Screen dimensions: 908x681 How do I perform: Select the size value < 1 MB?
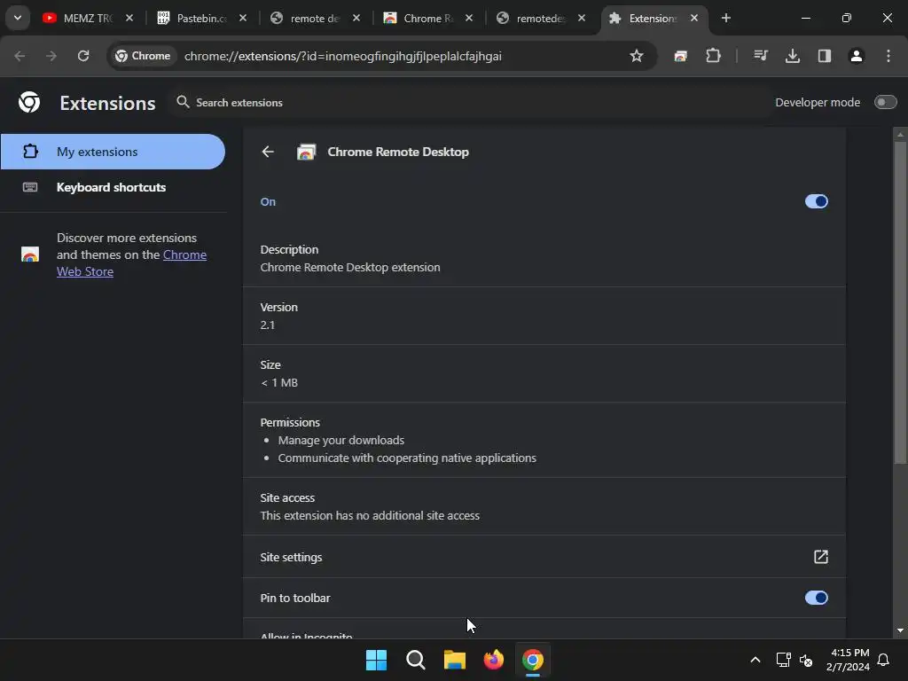tap(279, 383)
